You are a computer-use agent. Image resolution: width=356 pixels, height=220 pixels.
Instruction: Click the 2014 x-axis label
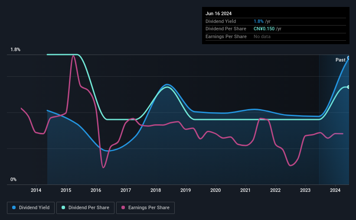pos(36,190)
